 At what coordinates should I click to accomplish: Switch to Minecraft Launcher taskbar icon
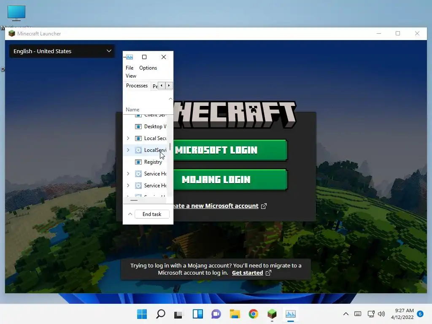272,314
